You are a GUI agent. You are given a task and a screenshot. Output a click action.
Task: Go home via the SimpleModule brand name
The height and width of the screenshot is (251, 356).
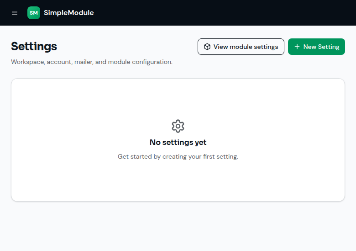(69, 13)
